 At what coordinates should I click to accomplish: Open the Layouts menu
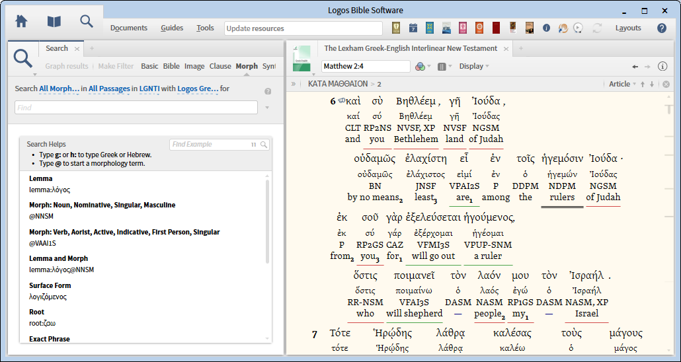coord(628,28)
